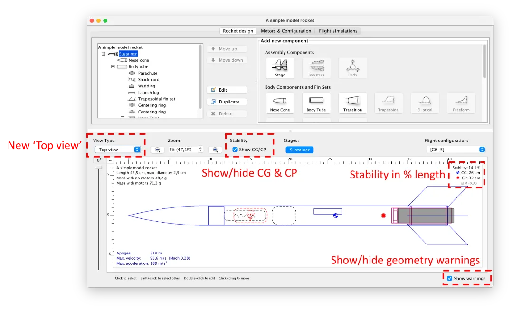
Task: Add an Elliptical fin set
Action: point(425,103)
